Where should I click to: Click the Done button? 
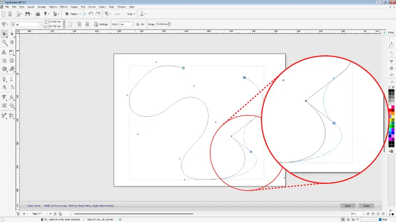pos(348,206)
